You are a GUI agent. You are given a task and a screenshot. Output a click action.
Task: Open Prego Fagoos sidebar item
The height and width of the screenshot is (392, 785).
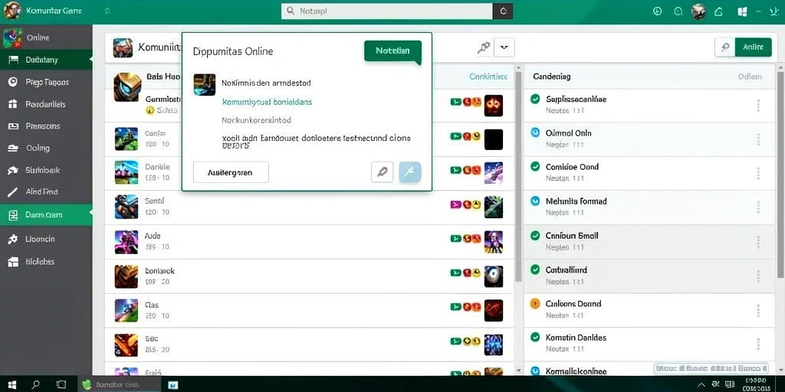tap(46, 82)
